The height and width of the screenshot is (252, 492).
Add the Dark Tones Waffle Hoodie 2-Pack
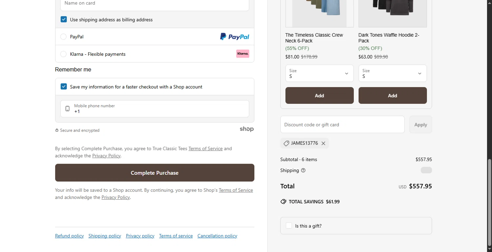pos(392,96)
